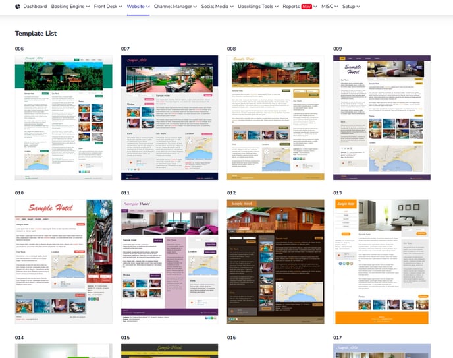The image size is (453, 358).
Task: Click the Dashboard logo icon
Action: [x=18, y=7]
